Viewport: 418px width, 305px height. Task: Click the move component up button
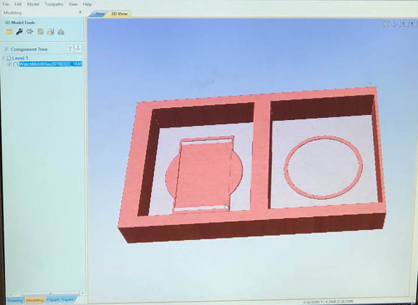[x=70, y=49]
